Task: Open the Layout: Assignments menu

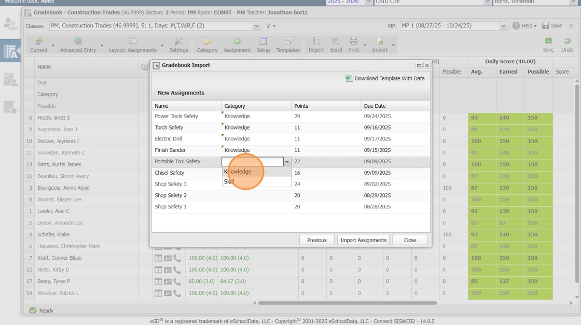Action: coord(133,45)
